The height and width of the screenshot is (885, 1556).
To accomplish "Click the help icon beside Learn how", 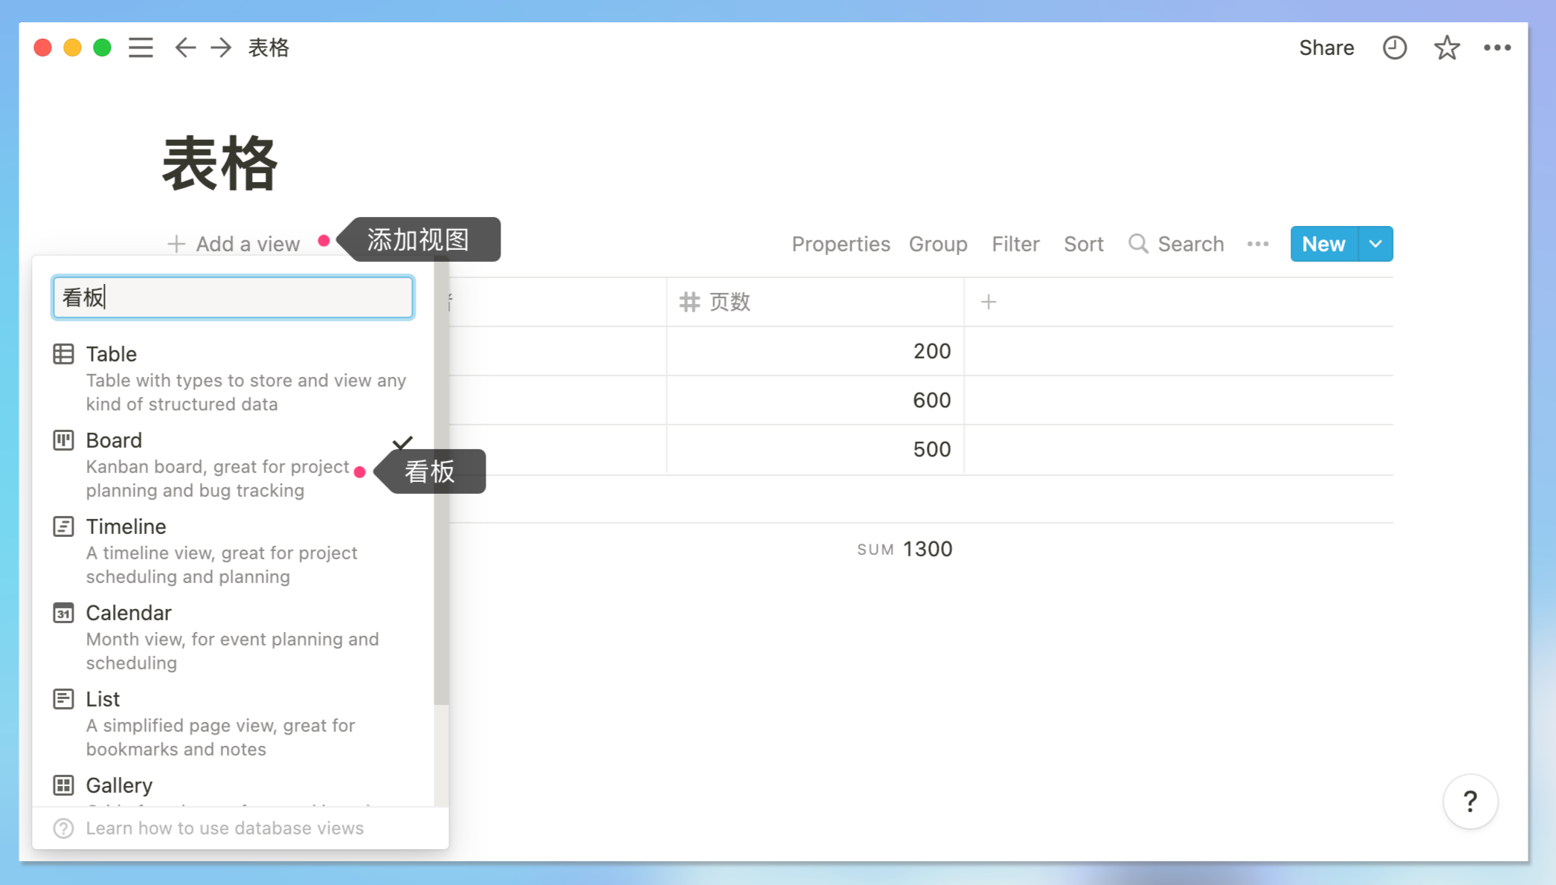I will coord(63,828).
